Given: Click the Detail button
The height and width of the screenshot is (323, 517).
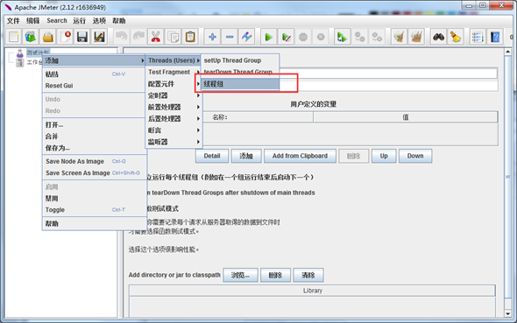Looking at the screenshot, I should click(212, 156).
